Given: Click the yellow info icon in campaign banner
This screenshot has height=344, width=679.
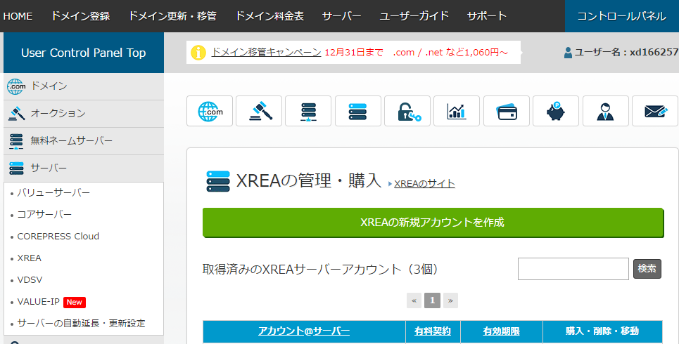Looking at the screenshot, I should (x=198, y=52).
